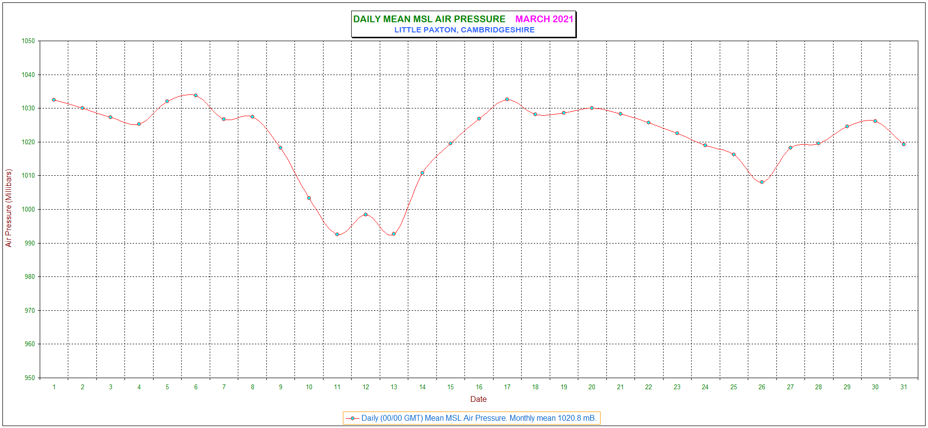Click the 1050 y-axis label
928x428 pixels.
[x=28, y=41]
